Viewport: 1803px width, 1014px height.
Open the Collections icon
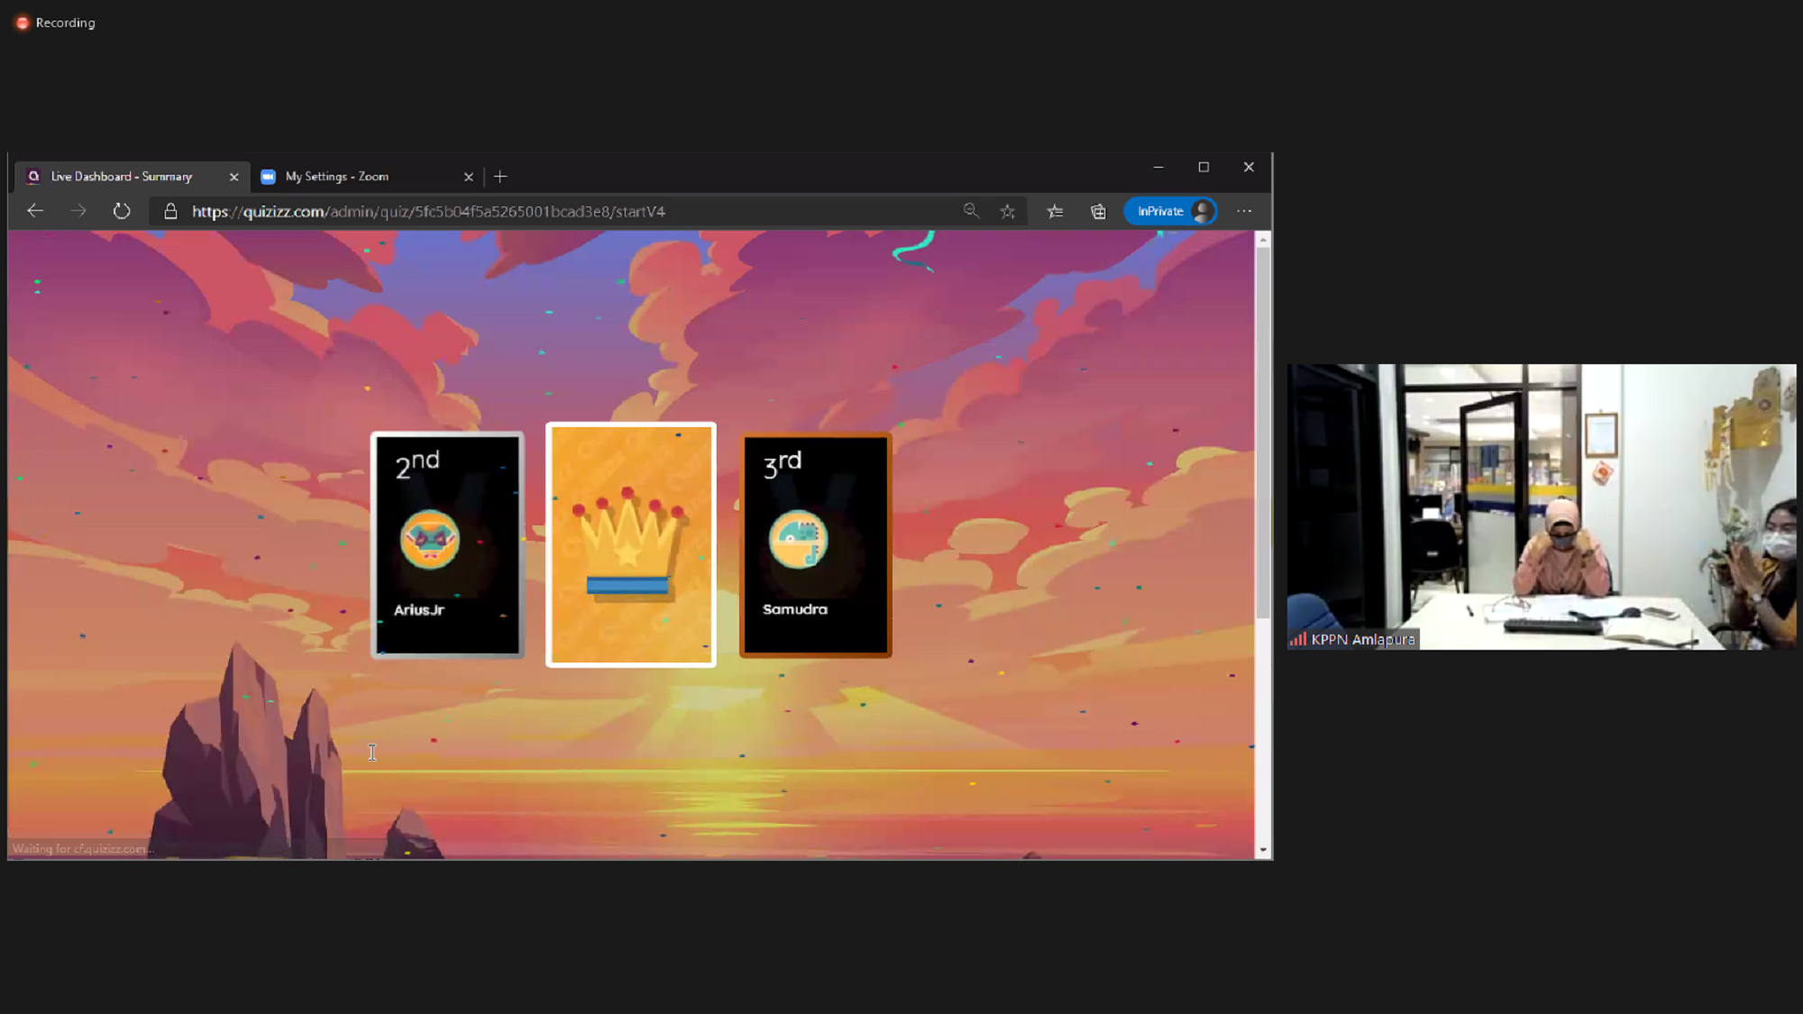coord(1098,211)
